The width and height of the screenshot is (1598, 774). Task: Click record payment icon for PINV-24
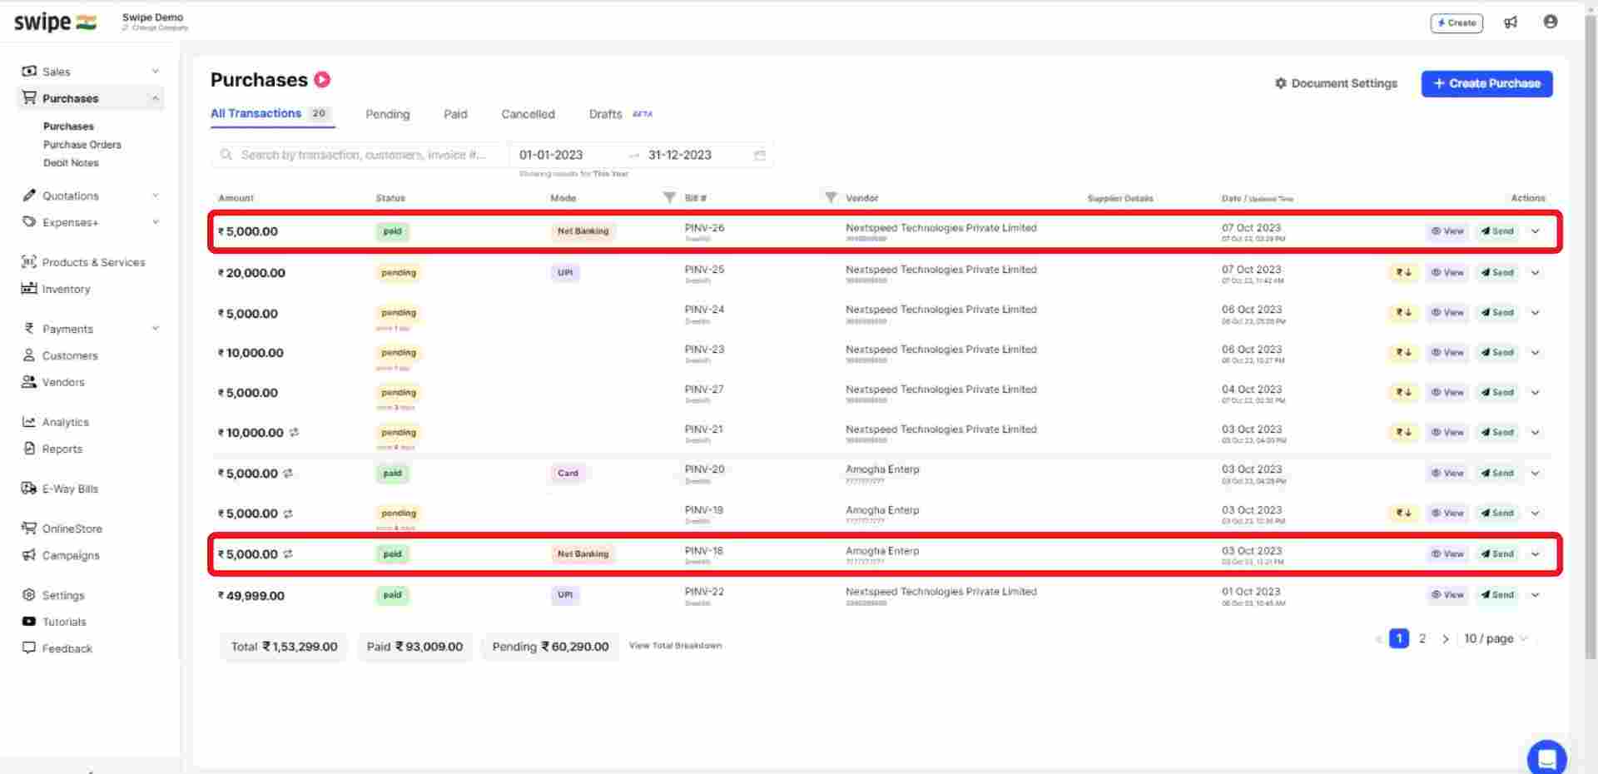(x=1404, y=313)
